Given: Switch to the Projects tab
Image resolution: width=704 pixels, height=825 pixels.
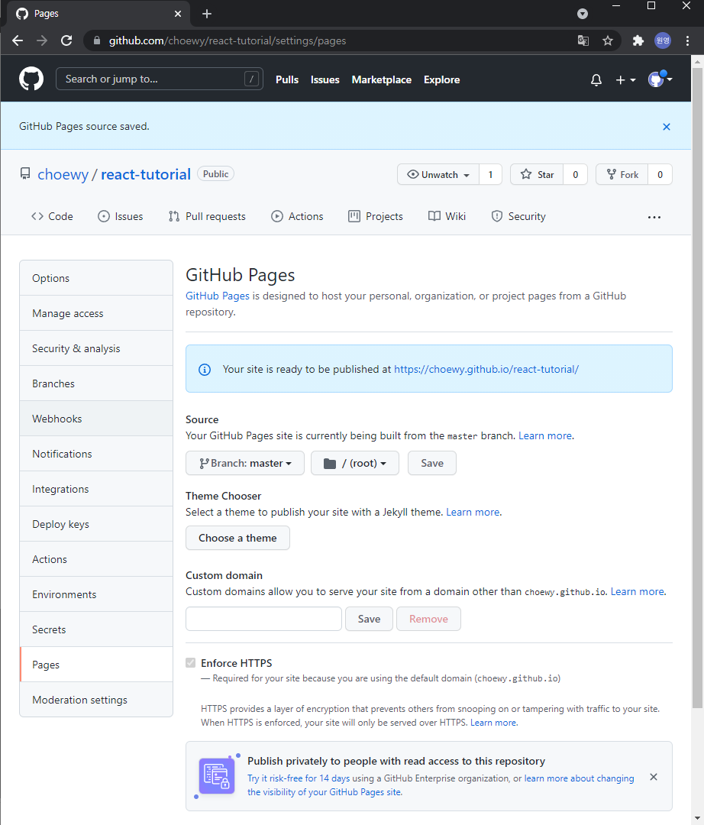Looking at the screenshot, I should pos(376,216).
